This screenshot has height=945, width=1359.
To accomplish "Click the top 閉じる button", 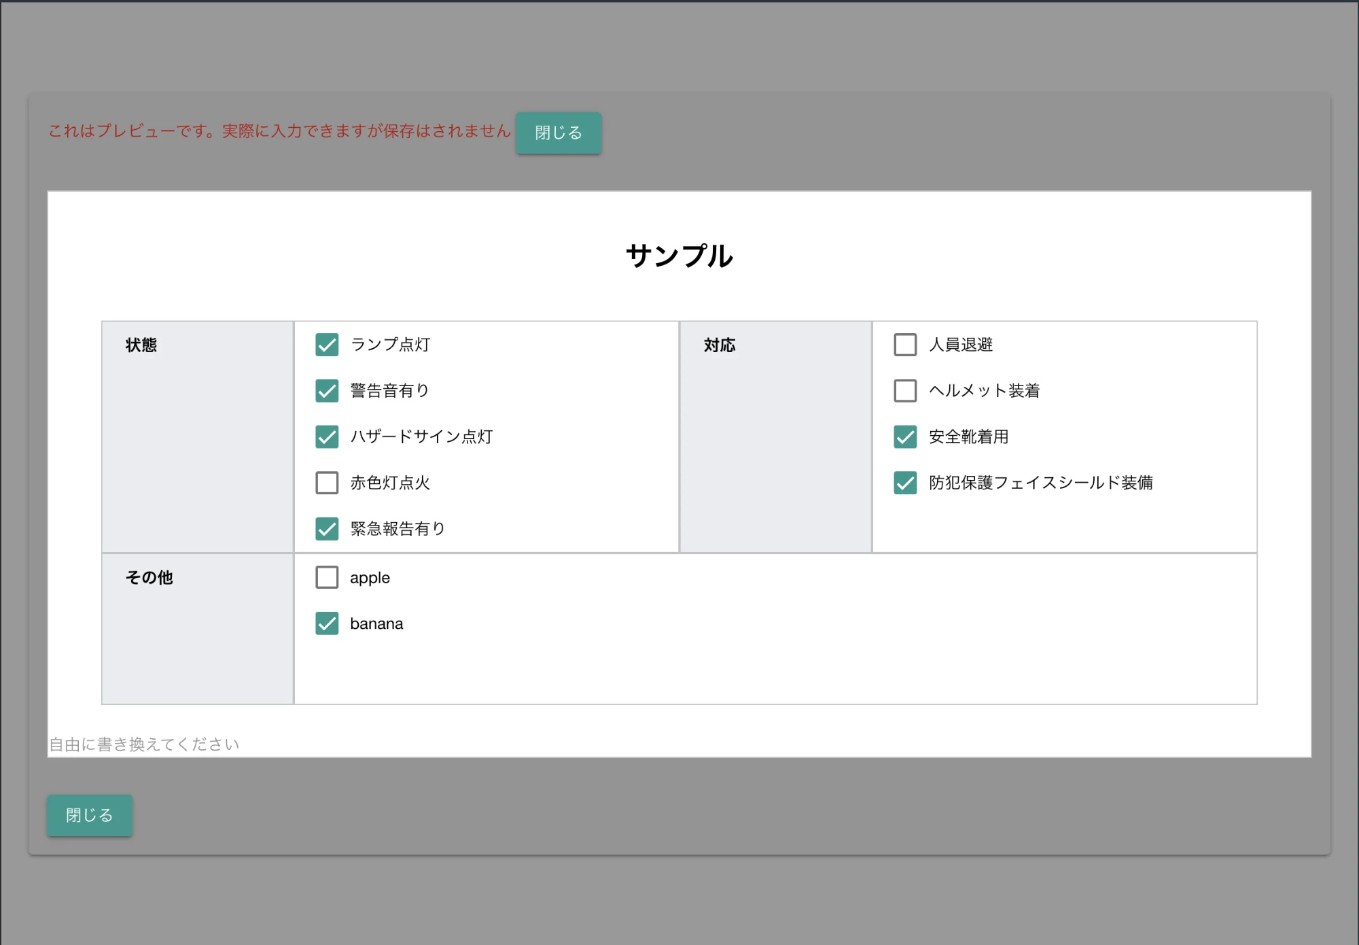I will coord(559,133).
